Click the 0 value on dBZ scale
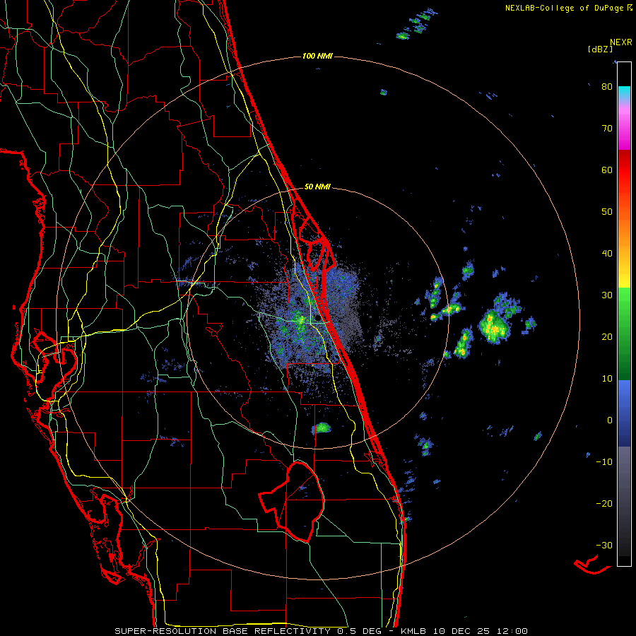The width and height of the screenshot is (636, 636). click(610, 420)
